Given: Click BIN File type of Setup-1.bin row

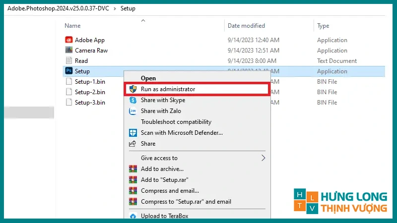Looking at the screenshot, I should [x=327, y=82].
